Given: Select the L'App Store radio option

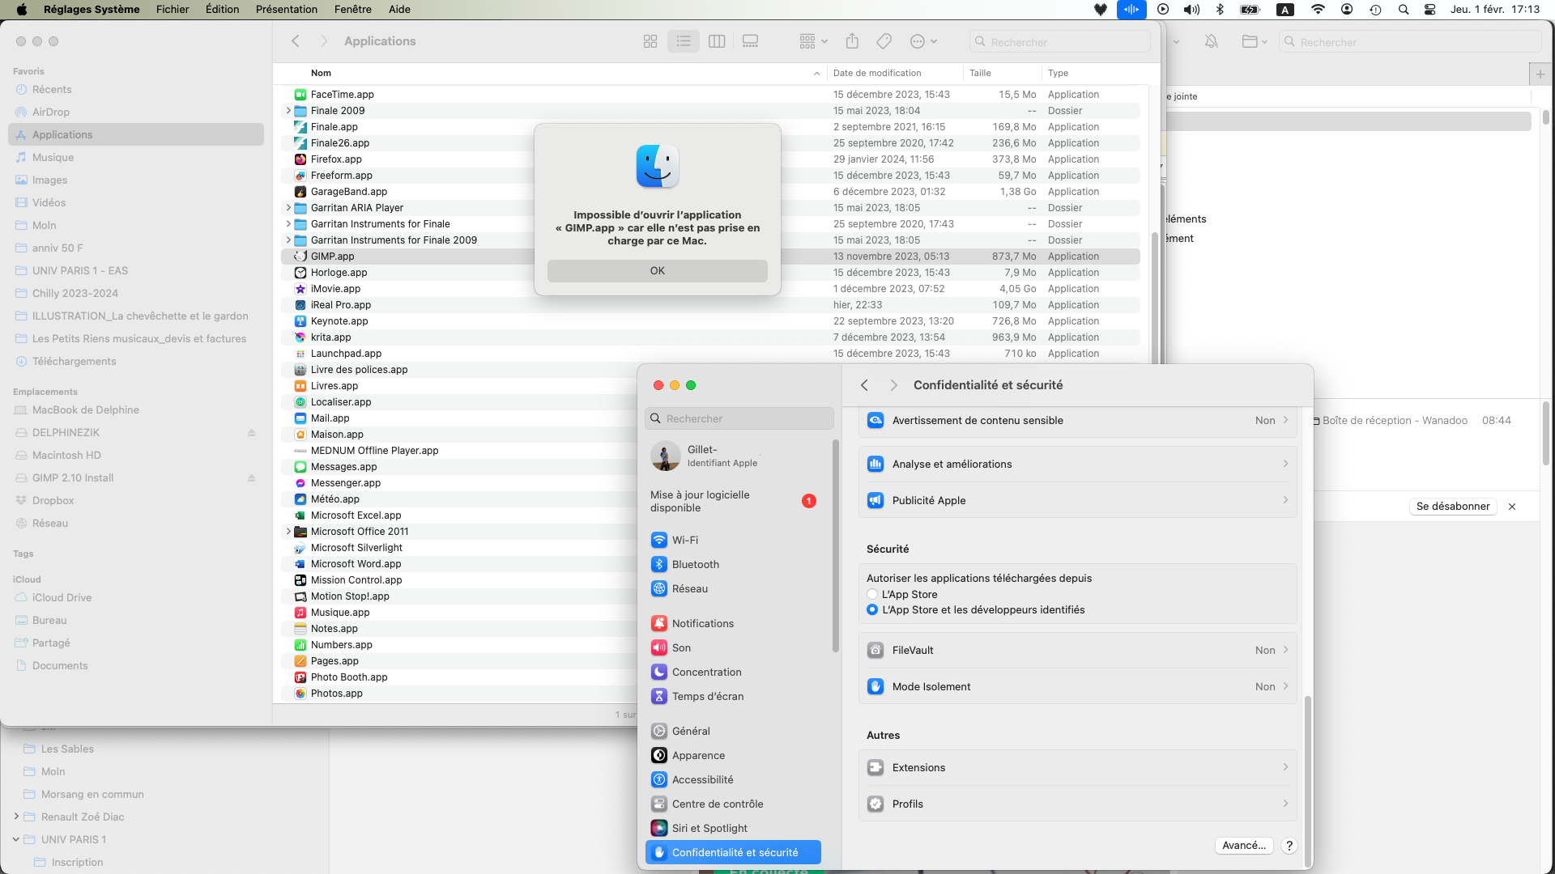Looking at the screenshot, I should tap(872, 594).
